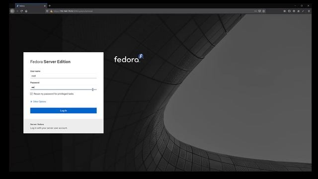Expand Other Options

[x=38, y=101]
